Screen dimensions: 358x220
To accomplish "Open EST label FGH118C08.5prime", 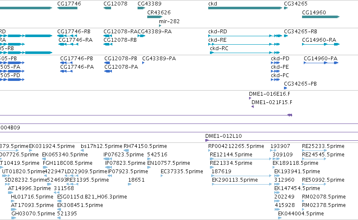I will [x=68, y=163].
